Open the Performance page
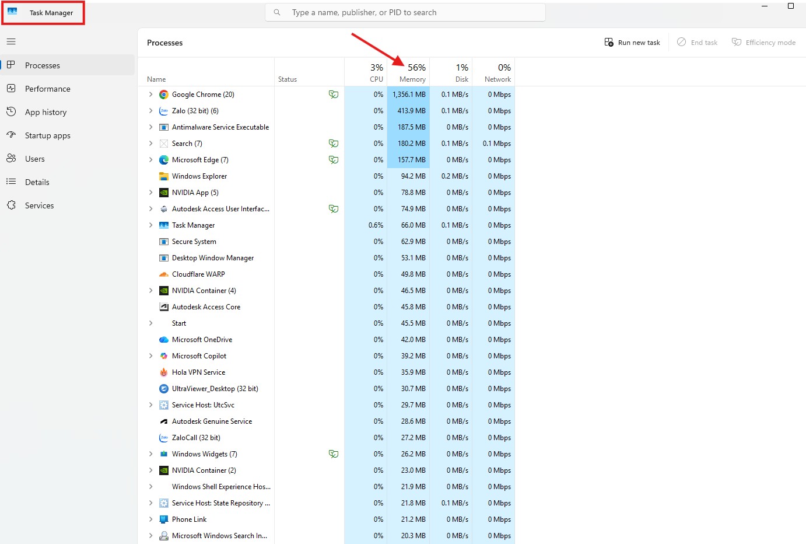The width and height of the screenshot is (806, 544). pos(47,89)
